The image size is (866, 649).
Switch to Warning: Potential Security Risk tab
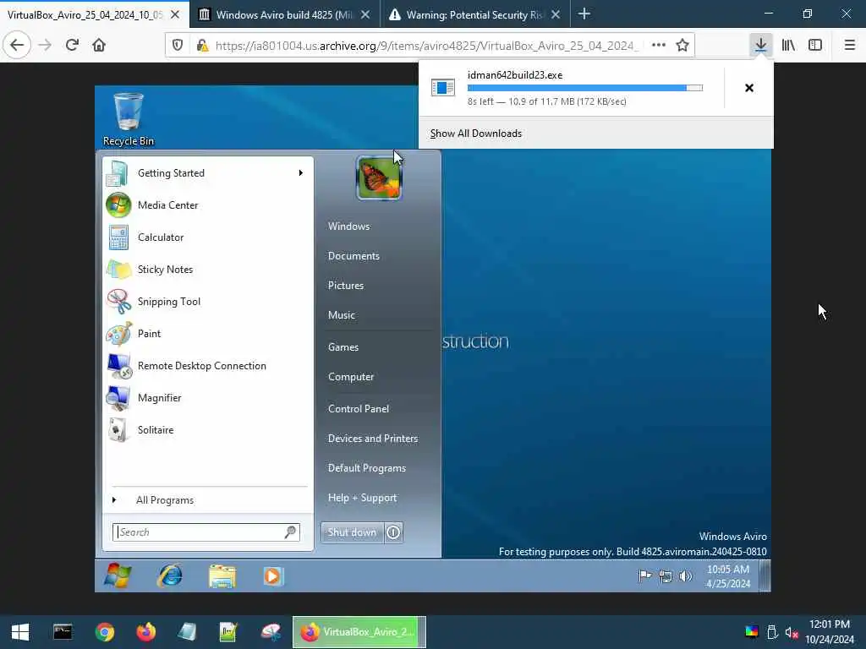(x=474, y=14)
